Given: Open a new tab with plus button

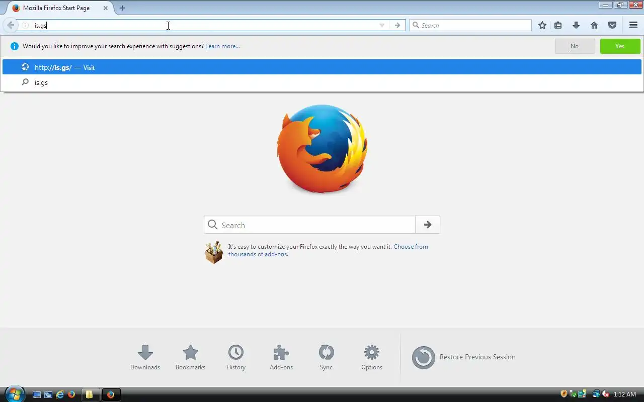Looking at the screenshot, I should pos(122,8).
